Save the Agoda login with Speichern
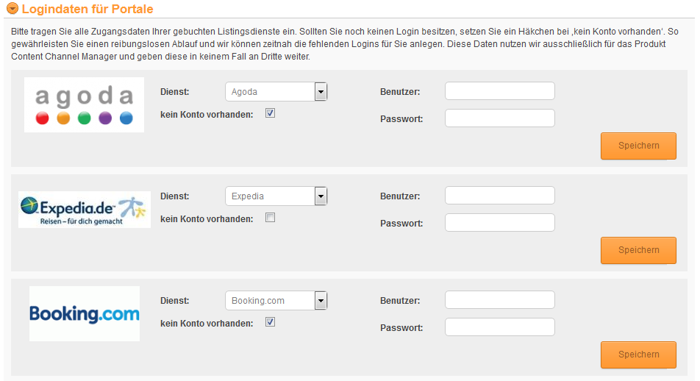 [x=638, y=146]
